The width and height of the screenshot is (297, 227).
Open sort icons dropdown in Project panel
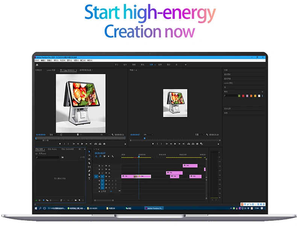point(62,200)
